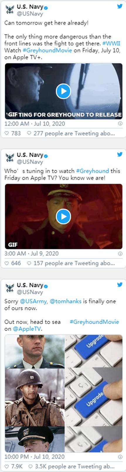Click the Twitter bird icon on third tweet
Screen dimensions: 126x472
pyautogui.click(x=120, y=284)
